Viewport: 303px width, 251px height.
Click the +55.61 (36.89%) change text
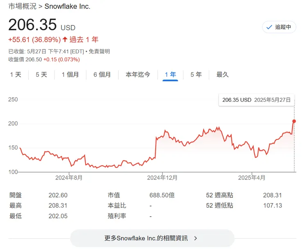click(x=34, y=40)
